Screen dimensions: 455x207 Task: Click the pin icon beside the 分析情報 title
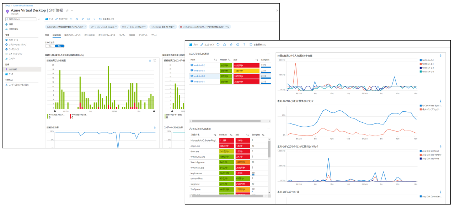coord(68,11)
